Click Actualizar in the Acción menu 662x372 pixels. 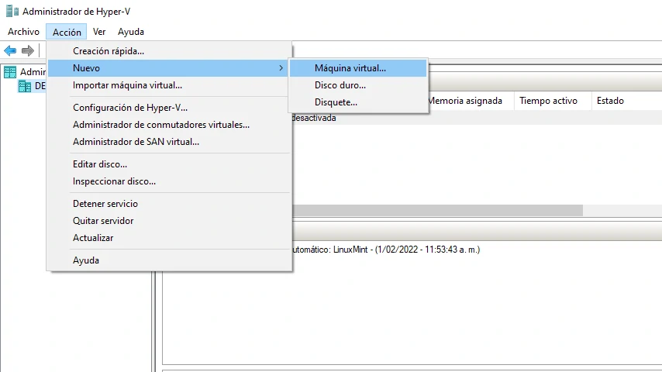click(169, 238)
